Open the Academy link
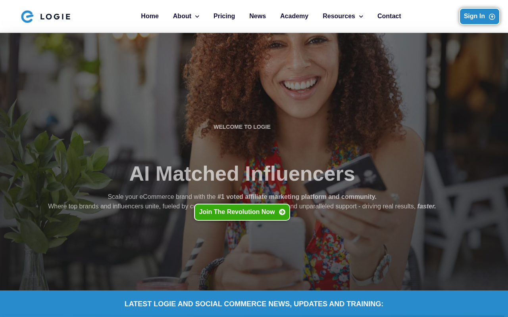The height and width of the screenshot is (317, 508). [294, 16]
